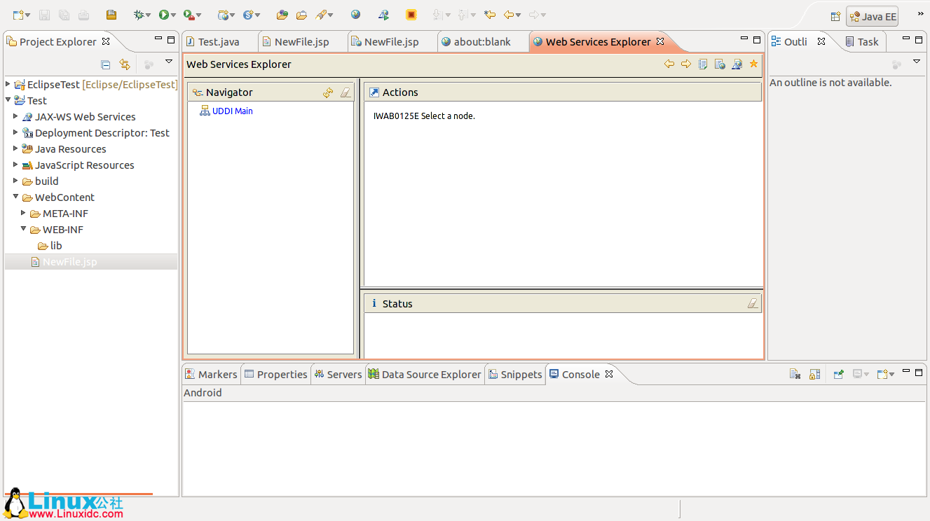930x521 pixels.
Task: Click the Debug bug icon in toolbar
Action: [x=139, y=15]
